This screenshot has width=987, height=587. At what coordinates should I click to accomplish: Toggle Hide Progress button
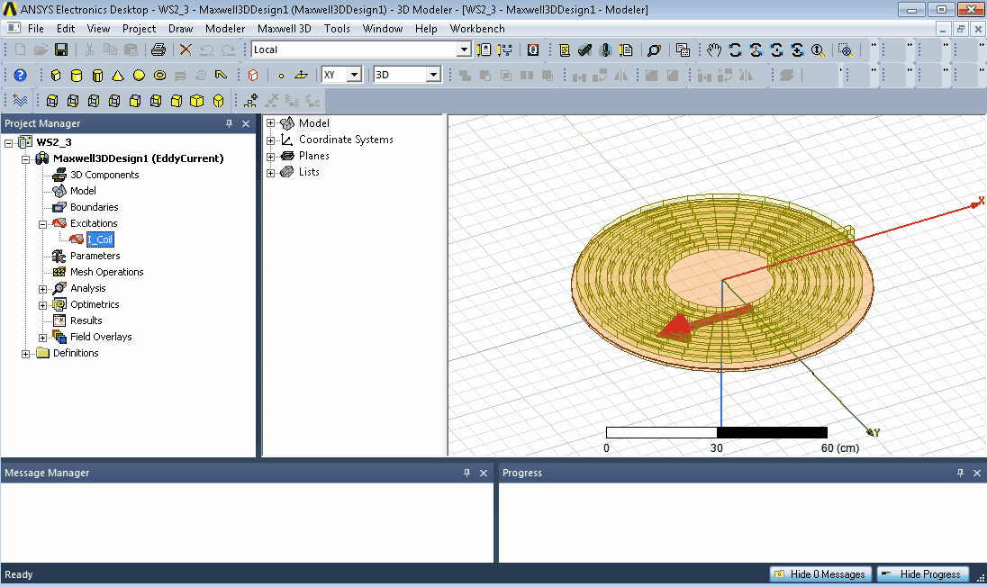click(923, 573)
